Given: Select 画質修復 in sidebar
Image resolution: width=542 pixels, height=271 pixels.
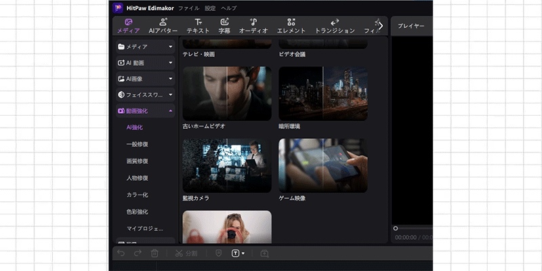Looking at the screenshot, I should (x=138, y=161).
